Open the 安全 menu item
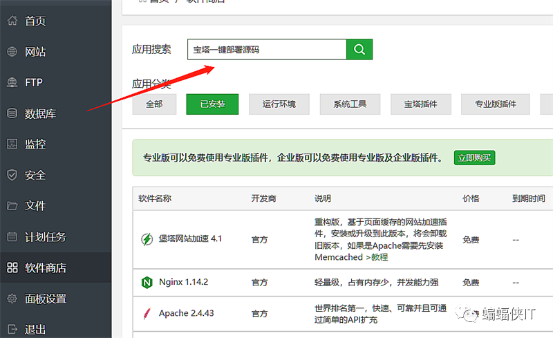The height and width of the screenshot is (338, 553). pyautogui.click(x=35, y=175)
